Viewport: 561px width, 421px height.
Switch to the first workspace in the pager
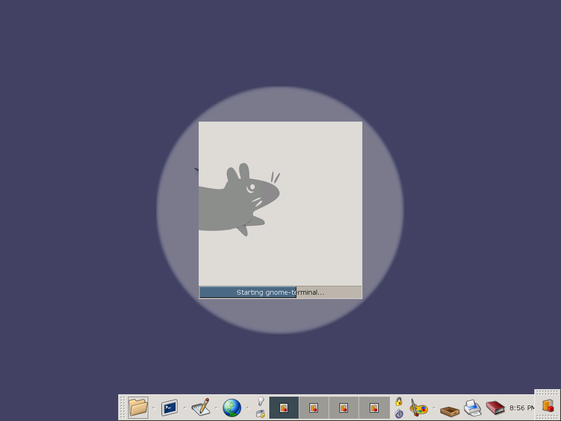284,407
